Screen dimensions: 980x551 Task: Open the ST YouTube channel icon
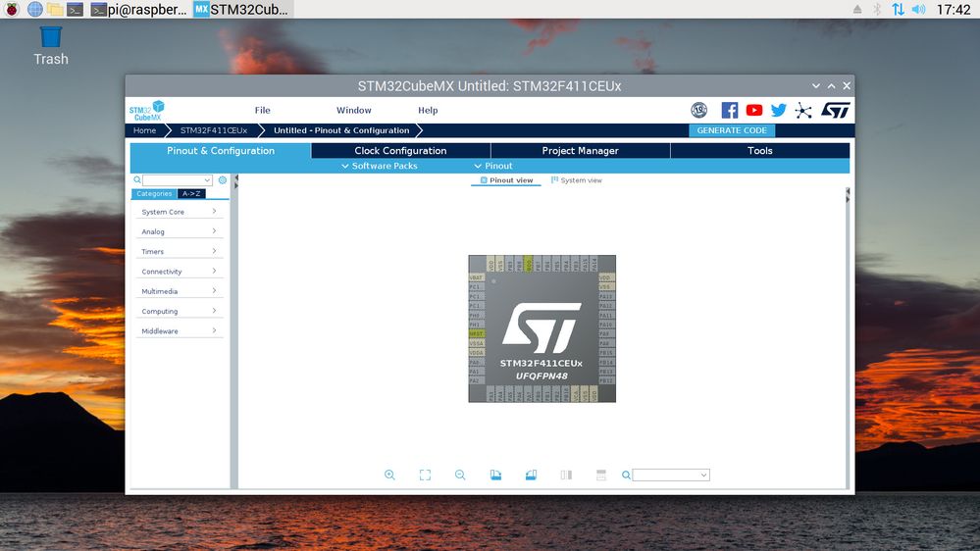[x=753, y=111]
